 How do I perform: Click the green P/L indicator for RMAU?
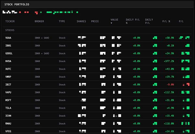pyautogui.click(x=186, y=123)
